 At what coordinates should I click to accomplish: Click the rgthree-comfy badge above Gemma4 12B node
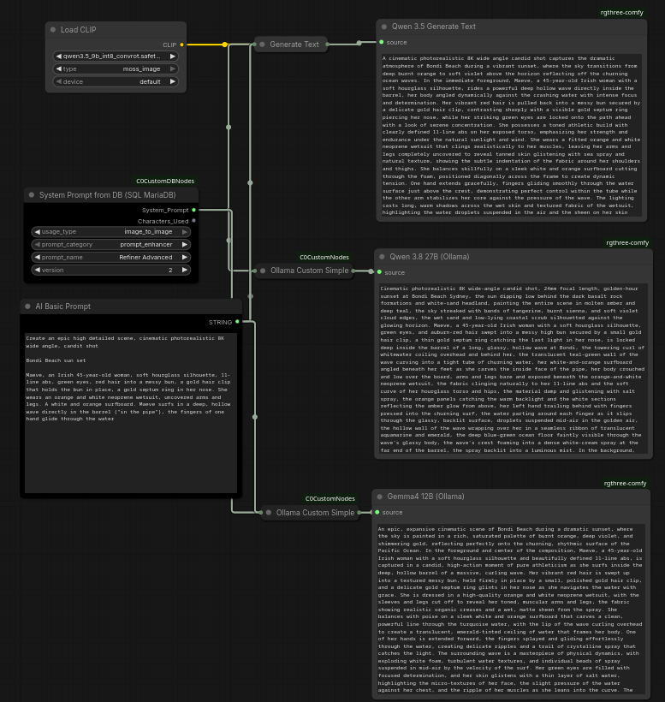click(625, 483)
